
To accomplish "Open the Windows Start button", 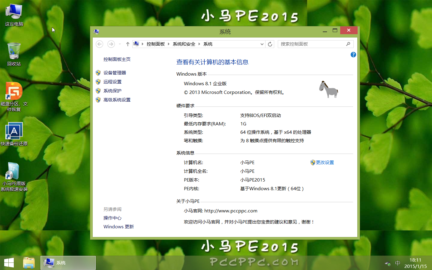I will [x=9, y=263].
